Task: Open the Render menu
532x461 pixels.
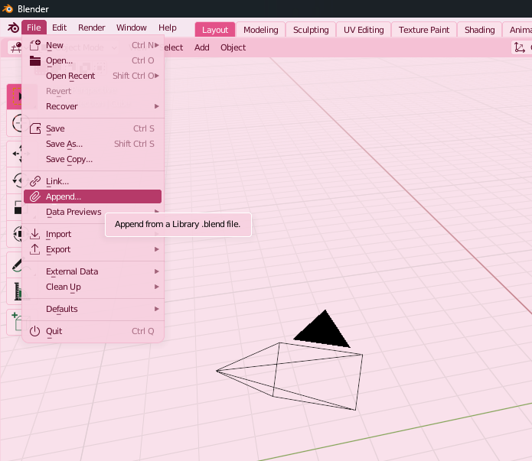Action: coord(92,28)
